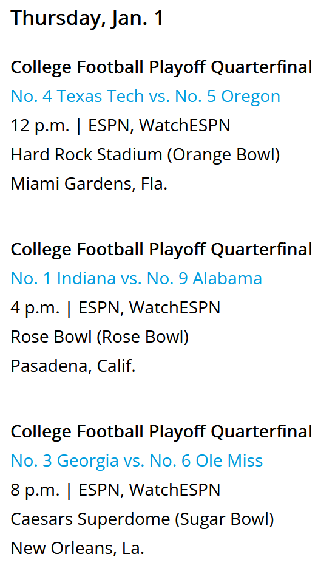Open the Georgia vs. Ole Miss matchup link
This screenshot has width=335, height=571.
[x=137, y=460]
